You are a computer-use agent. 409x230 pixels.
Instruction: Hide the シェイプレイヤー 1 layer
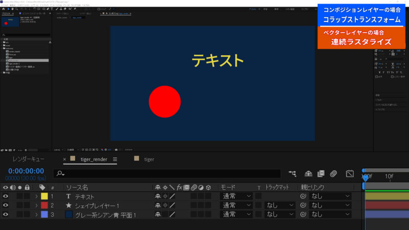tap(6, 205)
